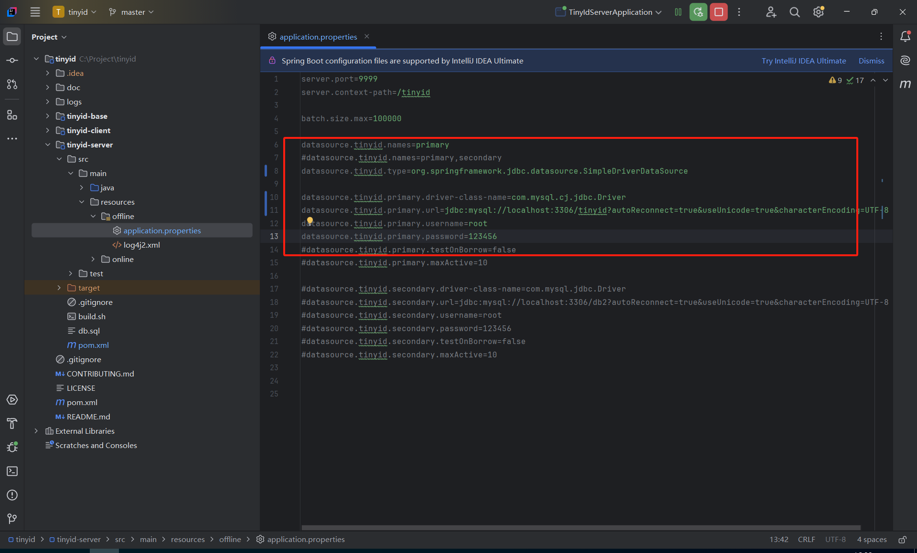Click the Search Everywhere magnifier icon

tap(794, 12)
